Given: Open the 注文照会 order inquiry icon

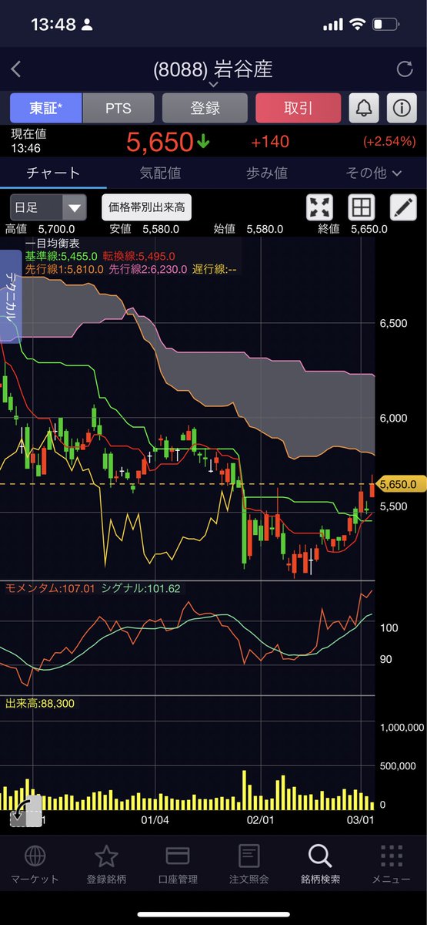Looking at the screenshot, I should 249,856.
